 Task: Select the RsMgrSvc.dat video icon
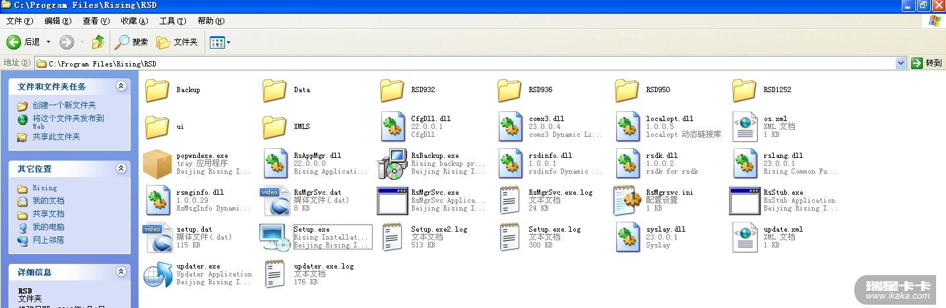274,201
